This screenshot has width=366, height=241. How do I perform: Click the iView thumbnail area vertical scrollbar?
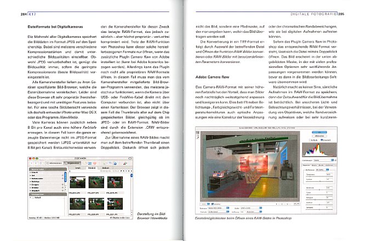(131, 194)
